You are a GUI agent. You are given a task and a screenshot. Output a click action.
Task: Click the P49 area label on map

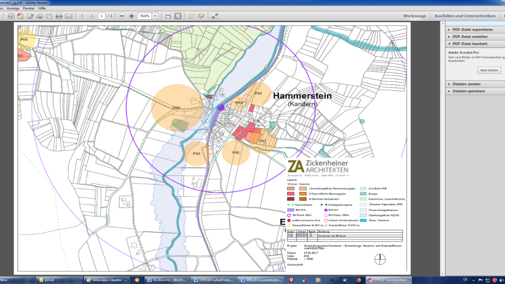(258, 93)
